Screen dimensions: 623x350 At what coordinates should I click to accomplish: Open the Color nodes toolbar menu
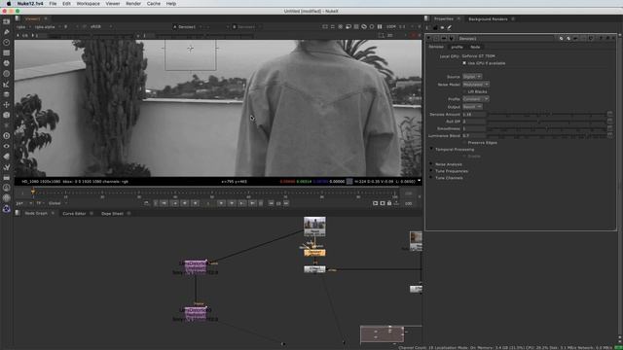7,63
